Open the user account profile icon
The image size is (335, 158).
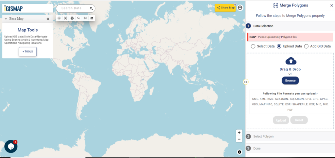pyautogui.click(x=240, y=7)
